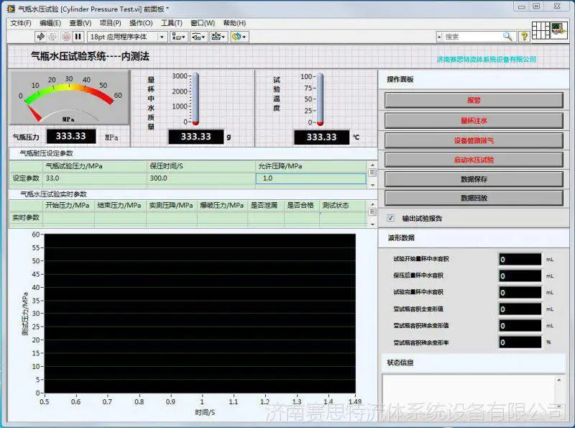The width and height of the screenshot is (575, 428).
Task: Click the 受试瓶容积全变形值 value field
Action: [x=520, y=309]
